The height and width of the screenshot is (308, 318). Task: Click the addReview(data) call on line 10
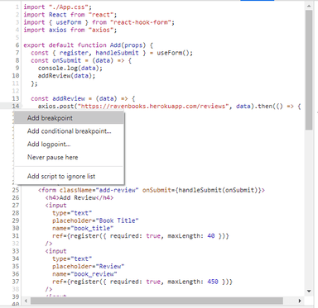tap(66, 75)
